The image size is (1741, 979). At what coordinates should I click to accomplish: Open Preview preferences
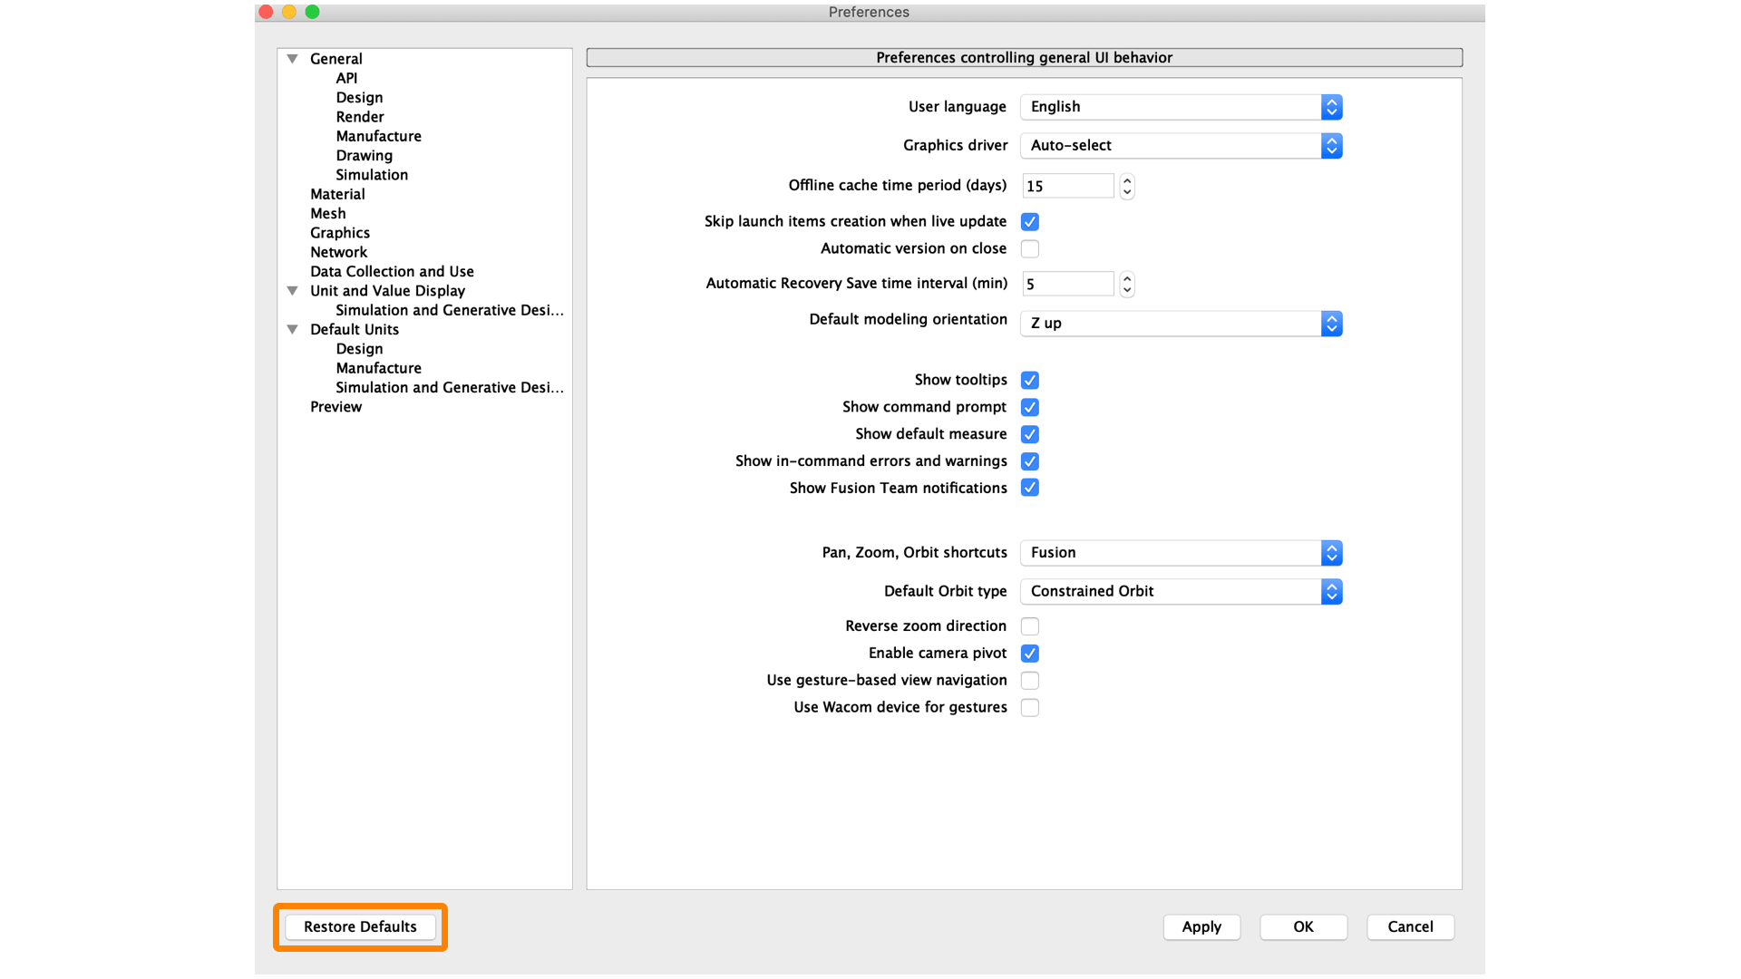(x=336, y=407)
